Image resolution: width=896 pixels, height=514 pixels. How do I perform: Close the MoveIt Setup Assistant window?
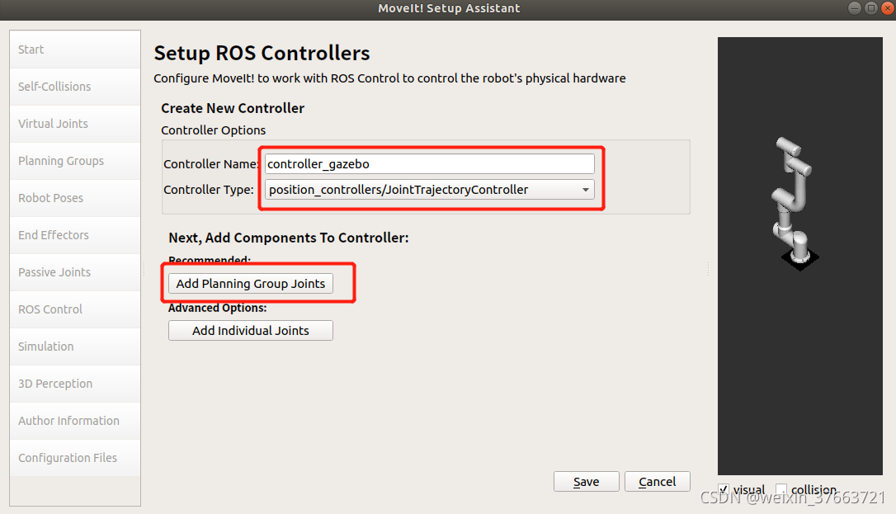pos(888,8)
